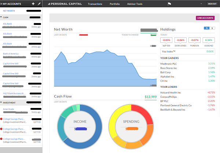Collapse the My Accounts sidebar arrow icon

click(1, 4)
